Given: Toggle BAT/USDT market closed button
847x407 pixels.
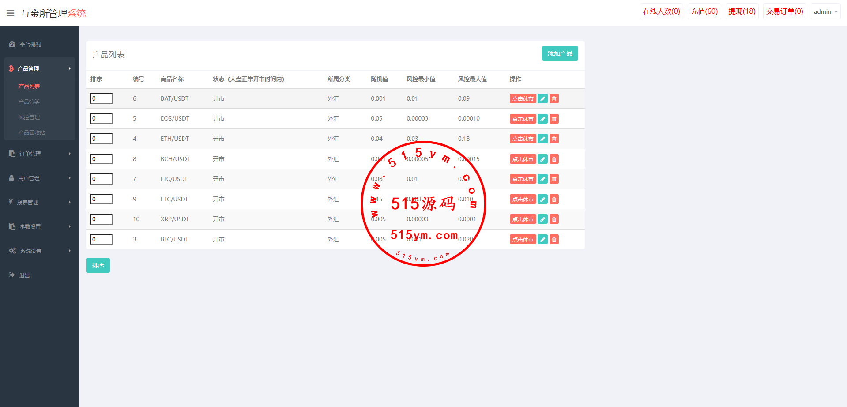Looking at the screenshot, I should tap(523, 98).
